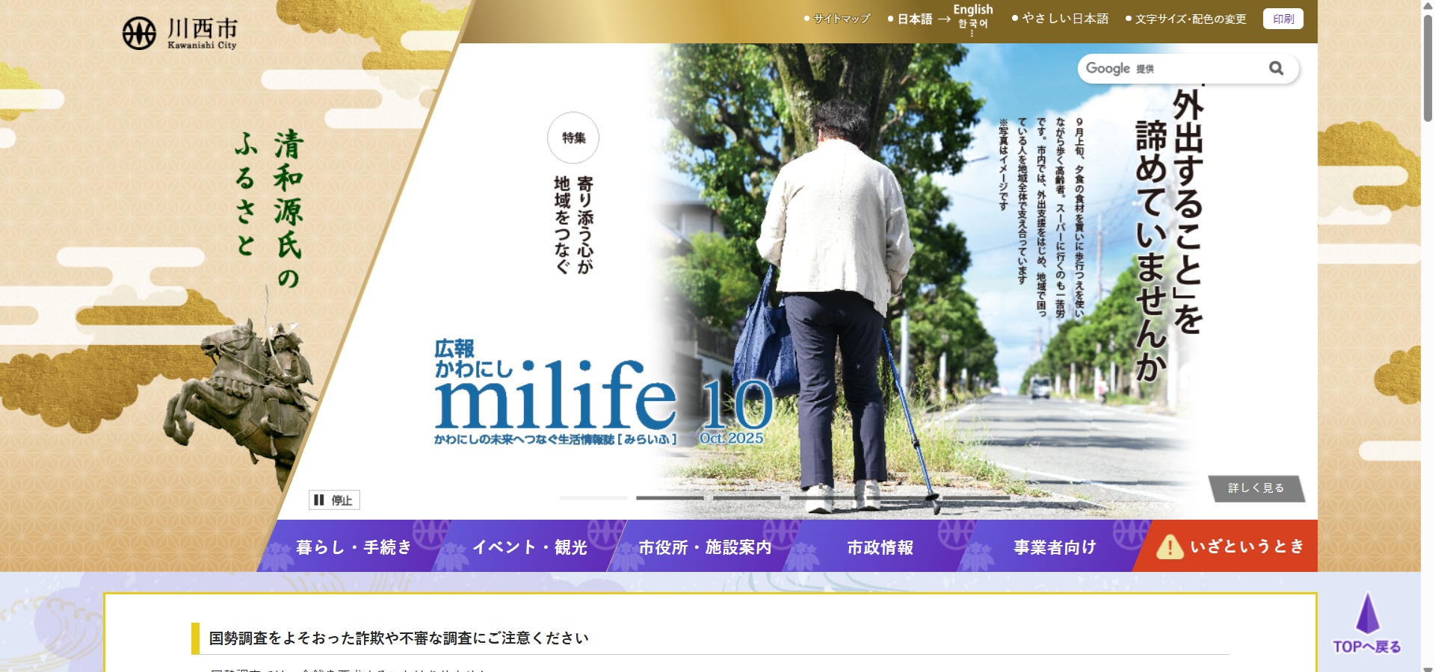Open the 市政情報 menu
This screenshot has width=1435, height=672.
(880, 547)
